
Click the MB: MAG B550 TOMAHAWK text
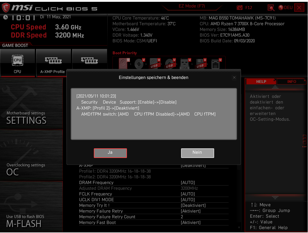click(x=238, y=18)
